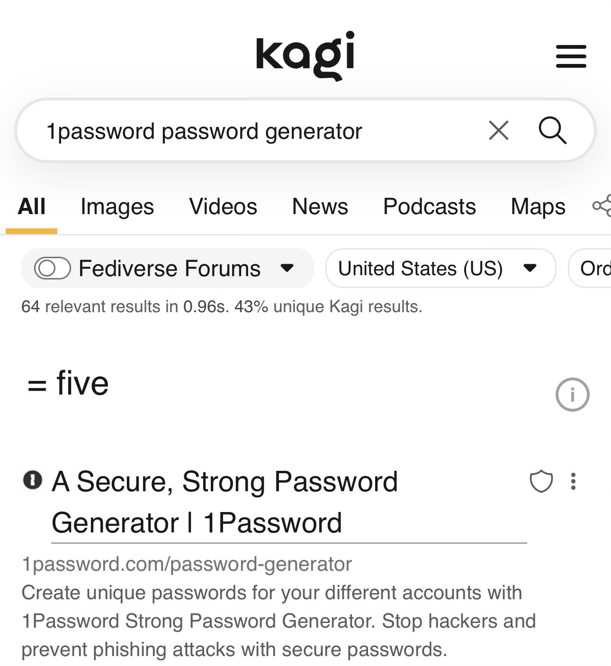611x666 pixels.
Task: Switch to the Images tab
Action: pyautogui.click(x=117, y=206)
